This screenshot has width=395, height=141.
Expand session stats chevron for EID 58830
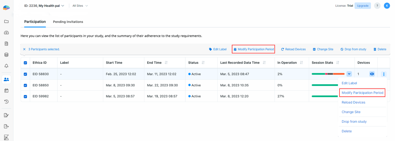pos(349,74)
